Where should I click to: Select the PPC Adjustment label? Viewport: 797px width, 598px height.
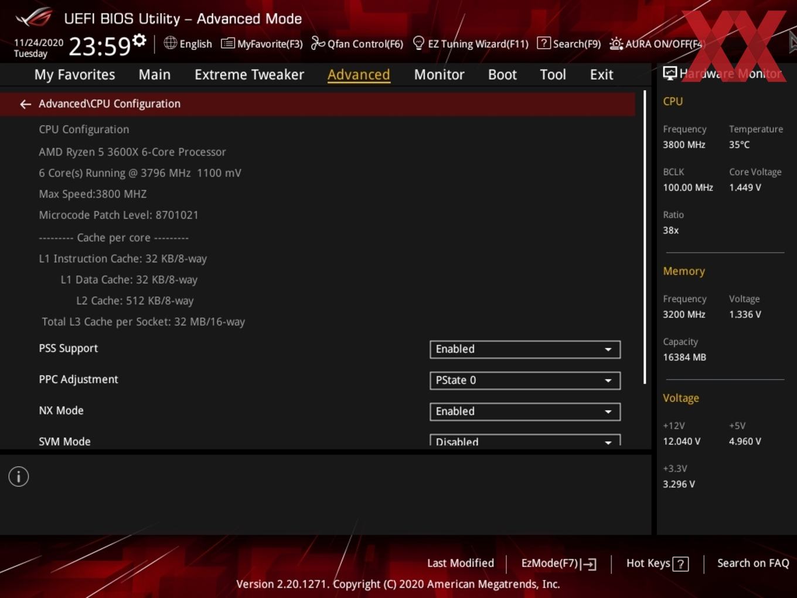tap(79, 379)
